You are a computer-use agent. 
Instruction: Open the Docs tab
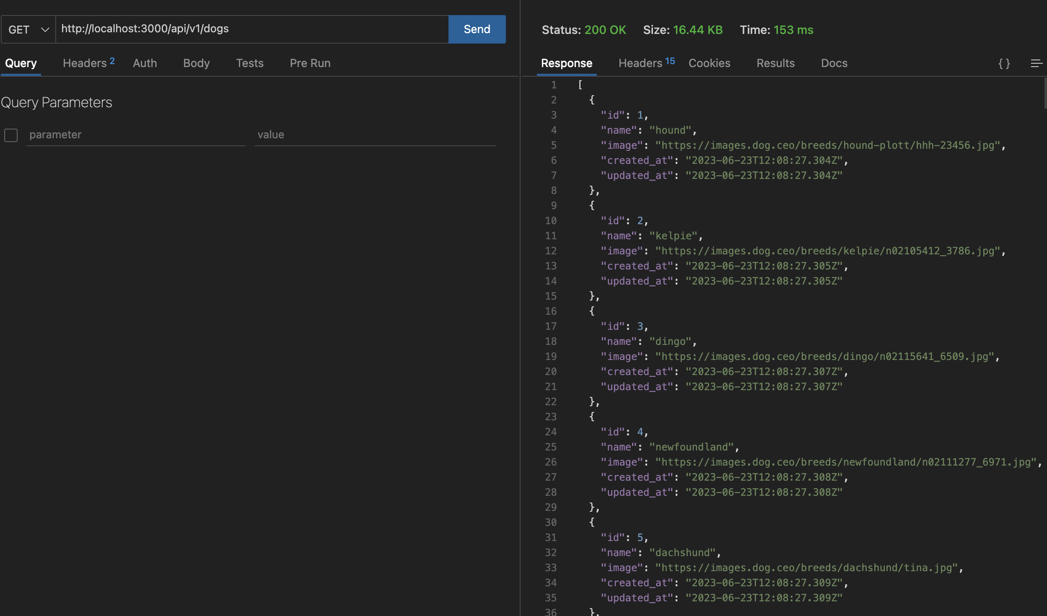pos(834,63)
